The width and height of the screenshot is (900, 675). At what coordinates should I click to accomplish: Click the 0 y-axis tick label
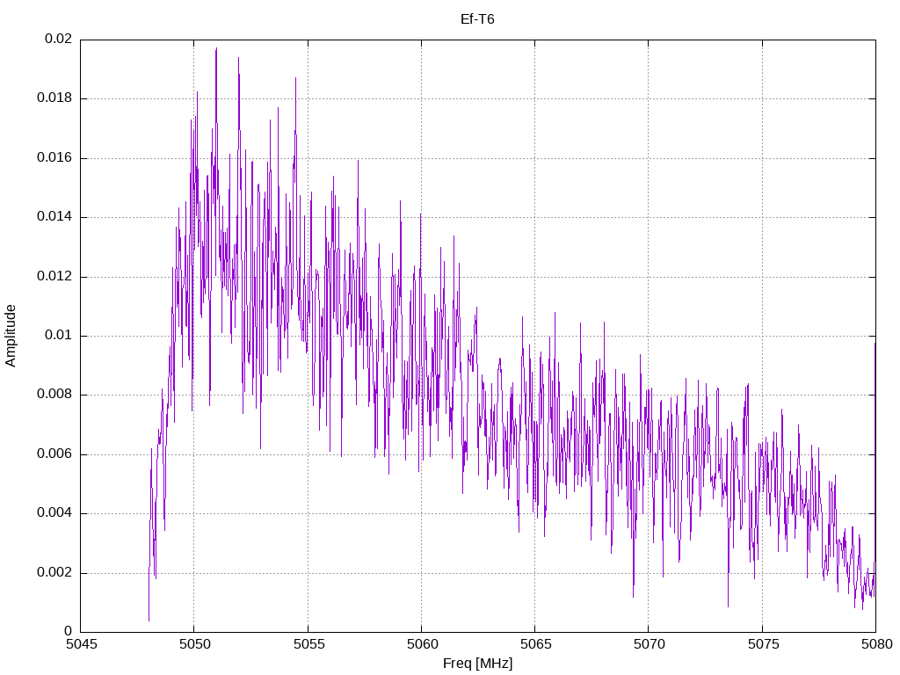click(69, 632)
